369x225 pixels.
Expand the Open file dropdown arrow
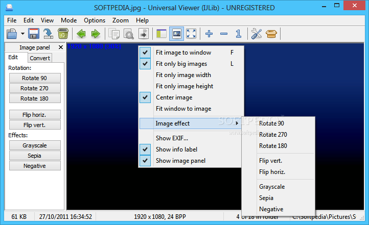tap(22, 34)
